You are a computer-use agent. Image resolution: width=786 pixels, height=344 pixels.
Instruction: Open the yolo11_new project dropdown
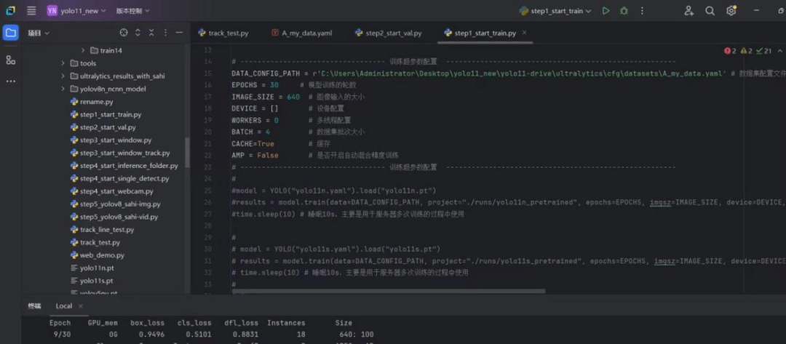pyautogui.click(x=76, y=10)
